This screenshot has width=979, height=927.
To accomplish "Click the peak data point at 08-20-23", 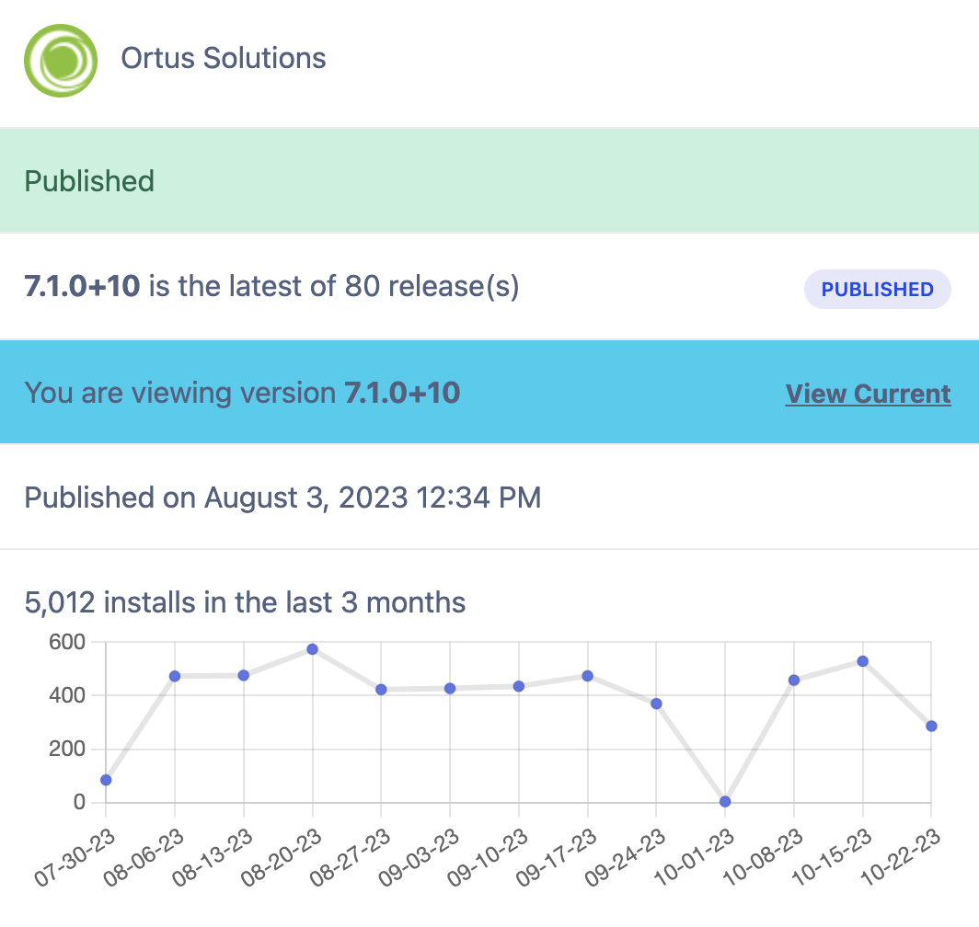I will point(313,649).
